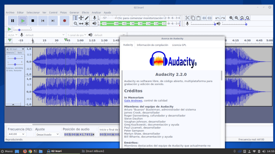Skip to start of the track
The height and width of the screenshot is (154, 275).
click(43, 21)
